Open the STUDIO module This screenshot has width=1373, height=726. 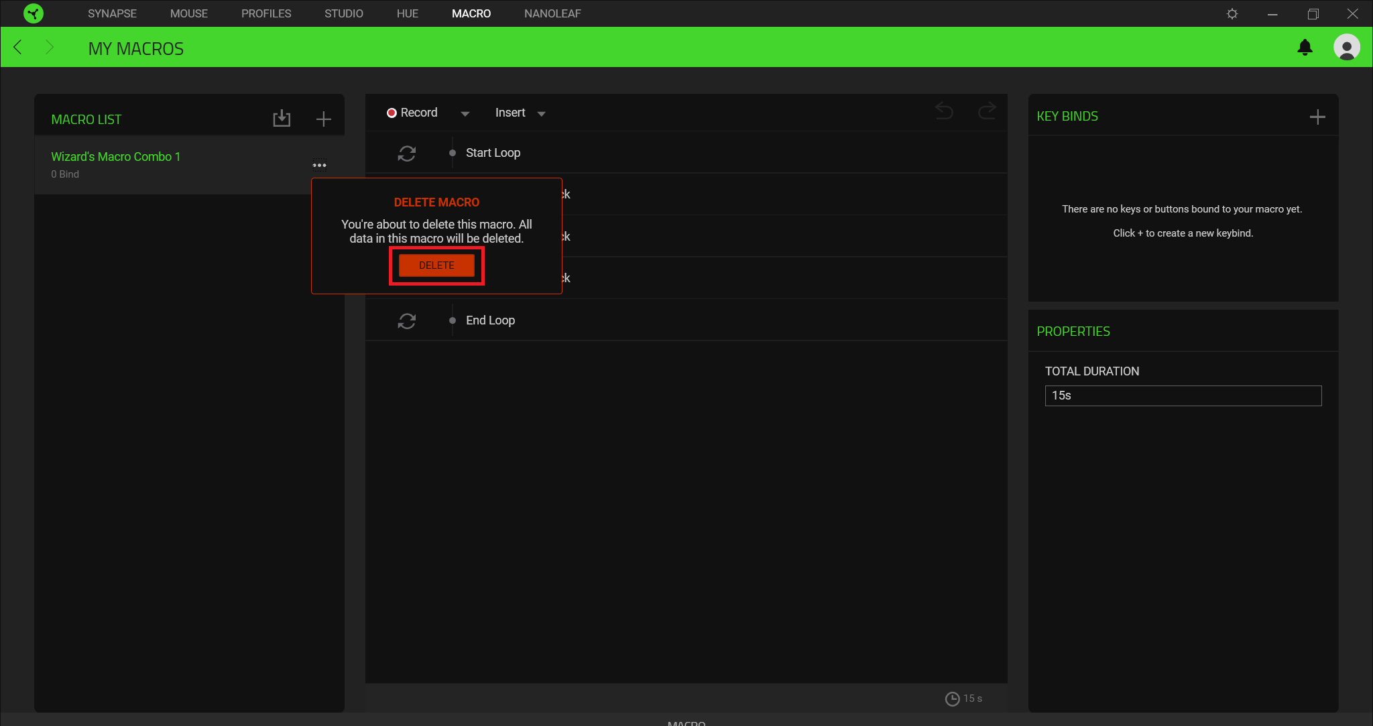coord(343,13)
